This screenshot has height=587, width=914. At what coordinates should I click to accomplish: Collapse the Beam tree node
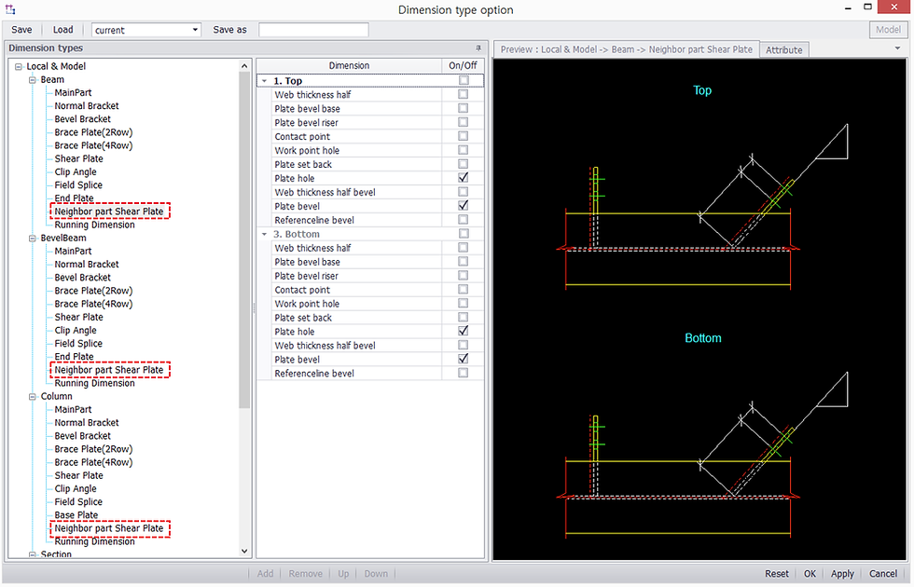[x=33, y=80]
